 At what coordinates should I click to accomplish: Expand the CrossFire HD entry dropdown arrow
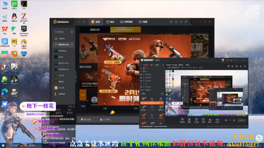[x=72, y=45]
